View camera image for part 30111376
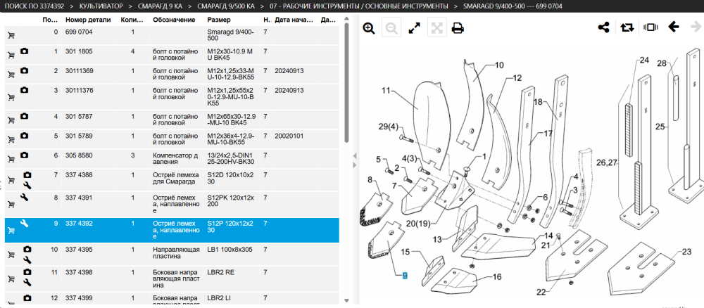Image resolution: width=704 pixels, height=308 pixels. (x=24, y=90)
